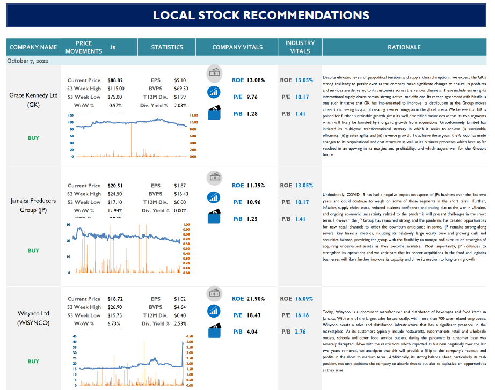The height and width of the screenshot is (390, 495).
Task: Select the STATISTICS column header
Action: pyautogui.click(x=166, y=47)
